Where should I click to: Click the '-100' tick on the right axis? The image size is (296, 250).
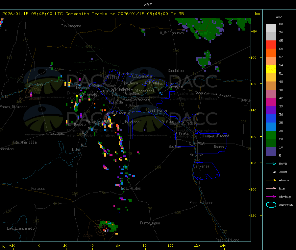click(252, 57)
